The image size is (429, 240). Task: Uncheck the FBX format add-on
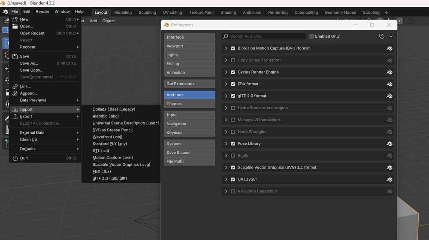233,84
